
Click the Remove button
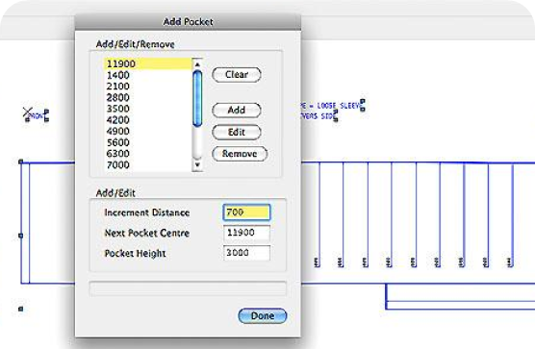tap(240, 154)
